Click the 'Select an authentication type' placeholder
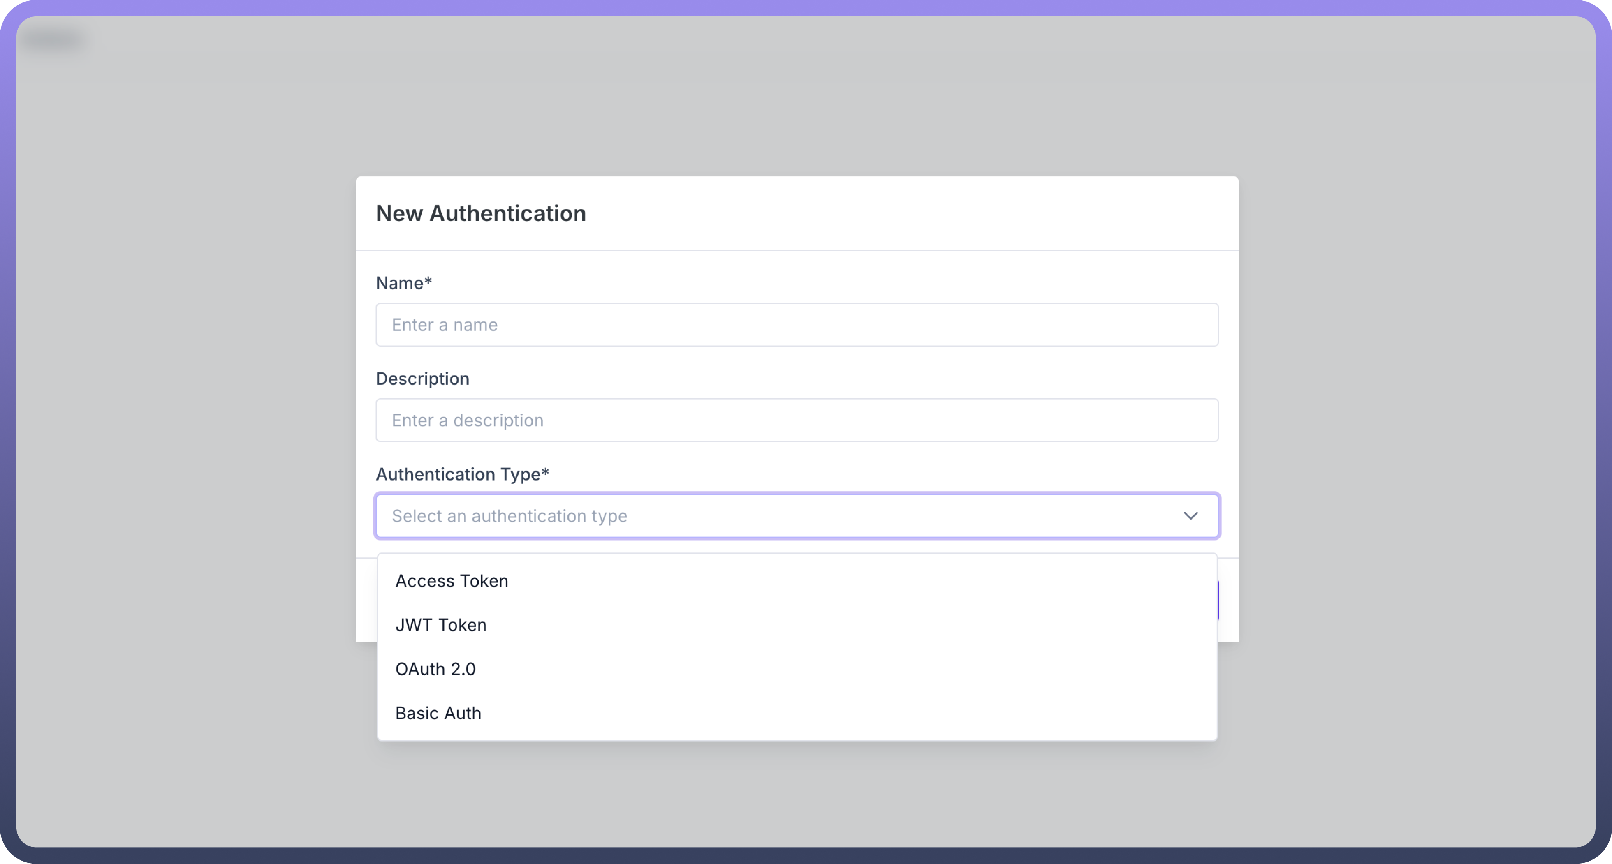Screen dimensions: 1612x864 [510, 516]
